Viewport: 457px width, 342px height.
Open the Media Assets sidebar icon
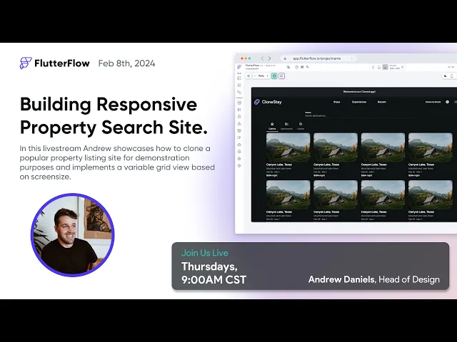[x=239, y=130]
